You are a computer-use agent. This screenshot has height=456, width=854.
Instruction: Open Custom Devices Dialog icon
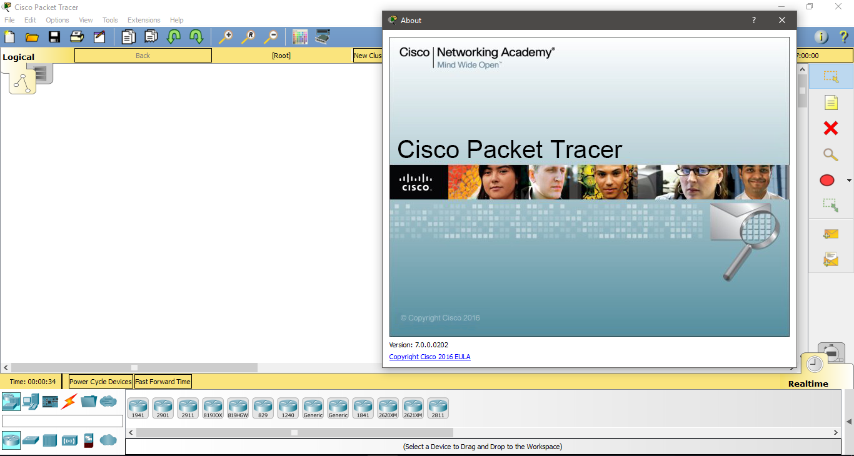pos(323,37)
